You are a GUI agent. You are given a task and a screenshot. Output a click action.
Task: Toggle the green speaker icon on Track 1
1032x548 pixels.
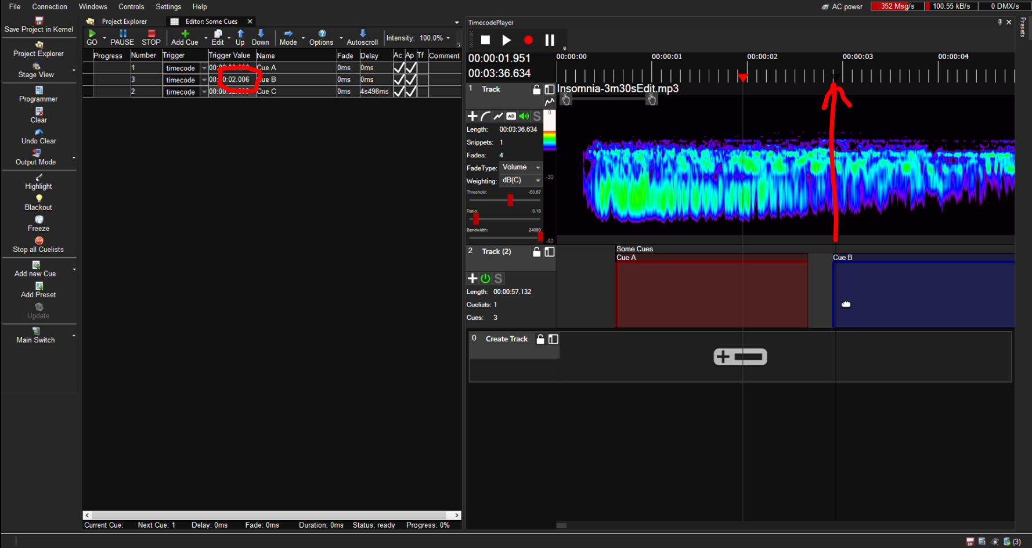(524, 116)
